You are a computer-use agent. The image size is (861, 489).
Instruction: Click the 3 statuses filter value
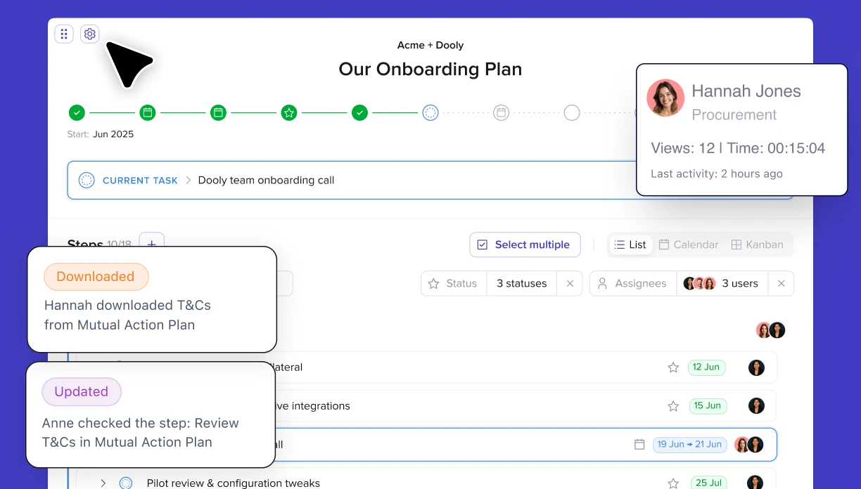pos(521,284)
